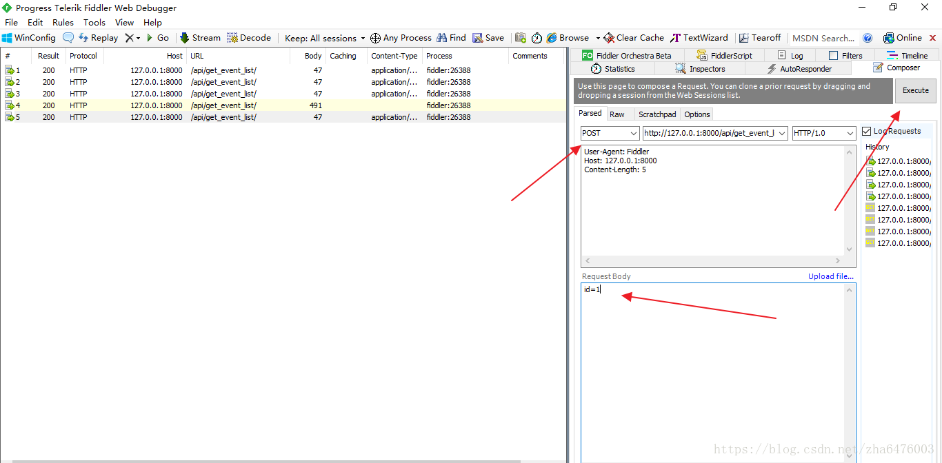Image resolution: width=942 pixels, height=463 pixels.
Task: Click the stopwatch timer icon
Action: point(537,38)
